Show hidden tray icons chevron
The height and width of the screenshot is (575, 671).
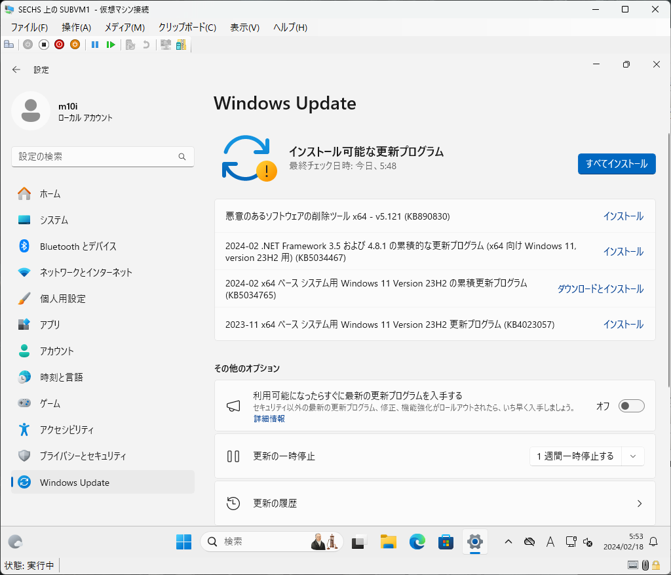(x=508, y=542)
